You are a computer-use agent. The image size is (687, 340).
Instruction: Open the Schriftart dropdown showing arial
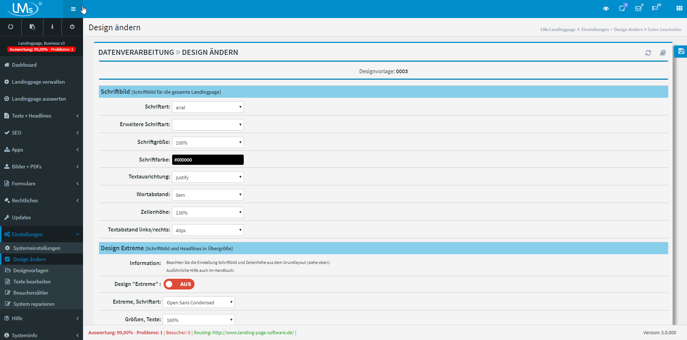click(208, 107)
